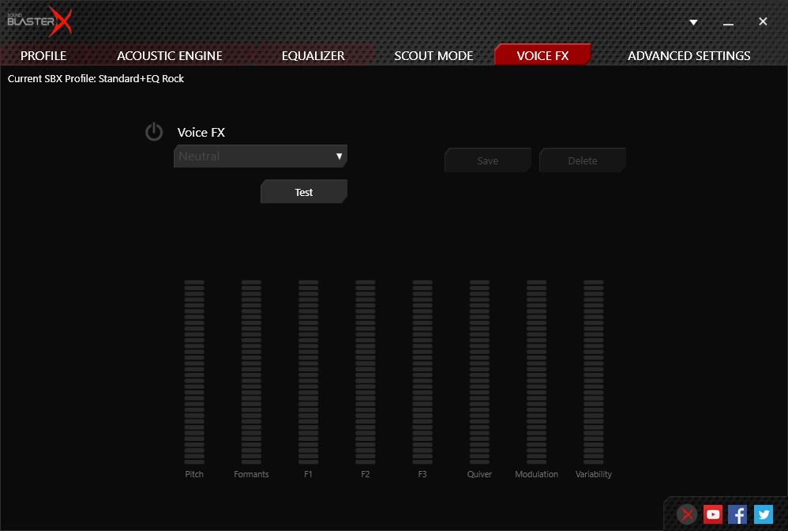Open the Advanced Settings tab

689,55
